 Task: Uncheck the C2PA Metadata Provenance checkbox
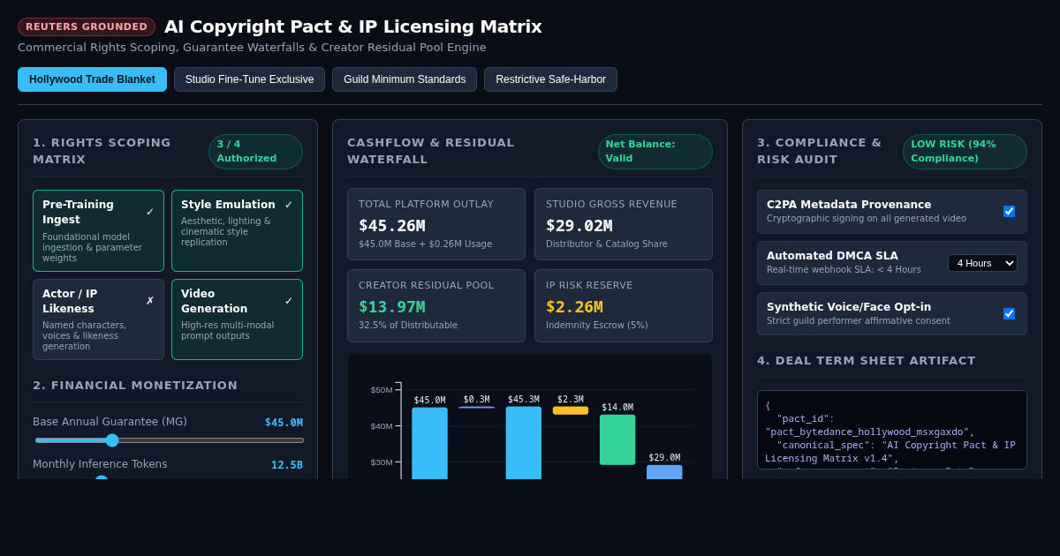coord(1009,212)
